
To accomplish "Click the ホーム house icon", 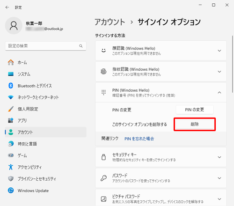I will tap(11, 62).
